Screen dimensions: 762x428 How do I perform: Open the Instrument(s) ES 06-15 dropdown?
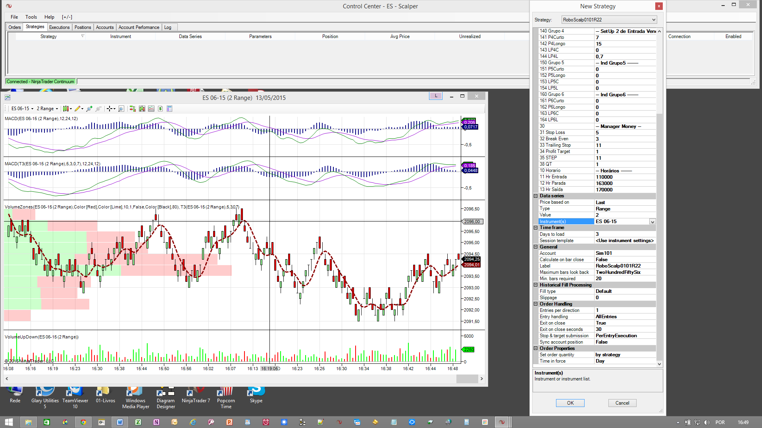click(652, 222)
